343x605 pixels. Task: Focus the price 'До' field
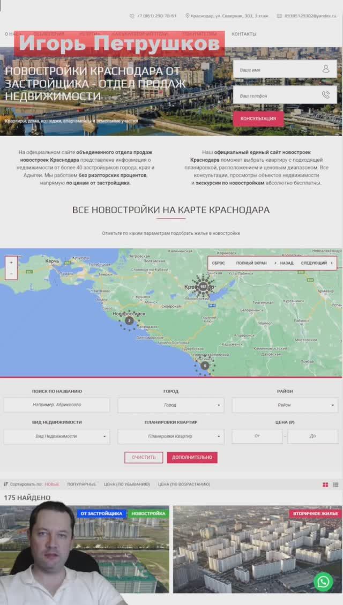[312, 436]
